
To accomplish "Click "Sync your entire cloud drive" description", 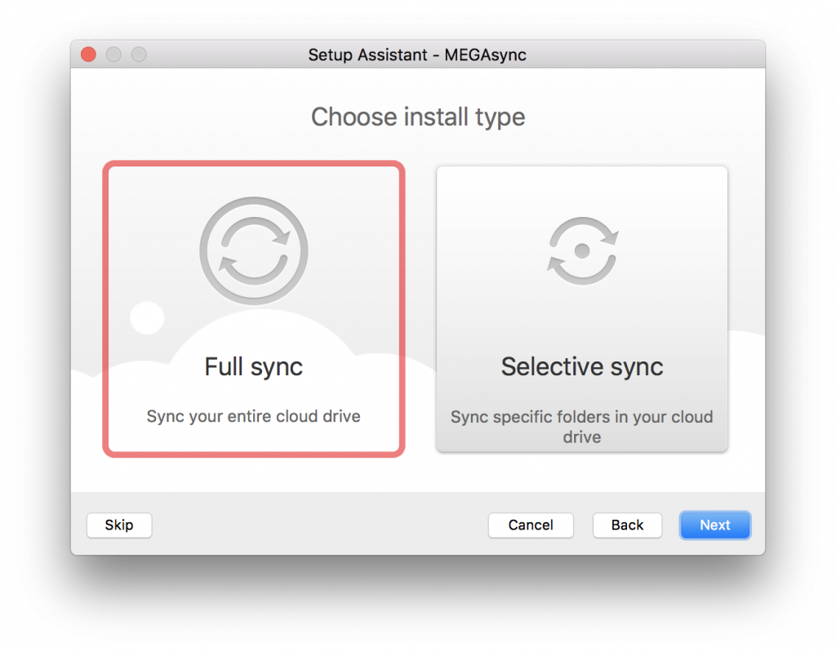I will click(254, 416).
